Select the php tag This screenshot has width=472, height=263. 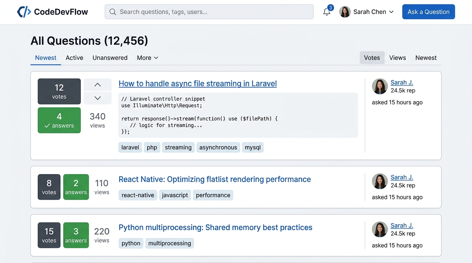(x=152, y=148)
